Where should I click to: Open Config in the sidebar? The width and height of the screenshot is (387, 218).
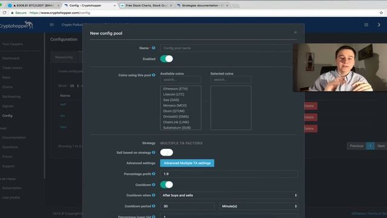(x=7, y=116)
